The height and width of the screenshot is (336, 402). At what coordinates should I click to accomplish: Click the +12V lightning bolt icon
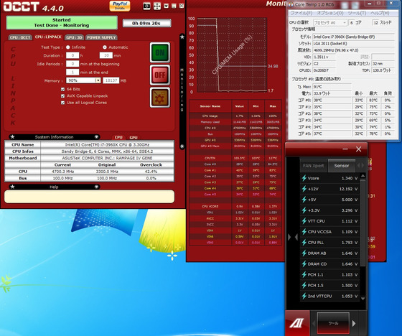(x=304, y=189)
